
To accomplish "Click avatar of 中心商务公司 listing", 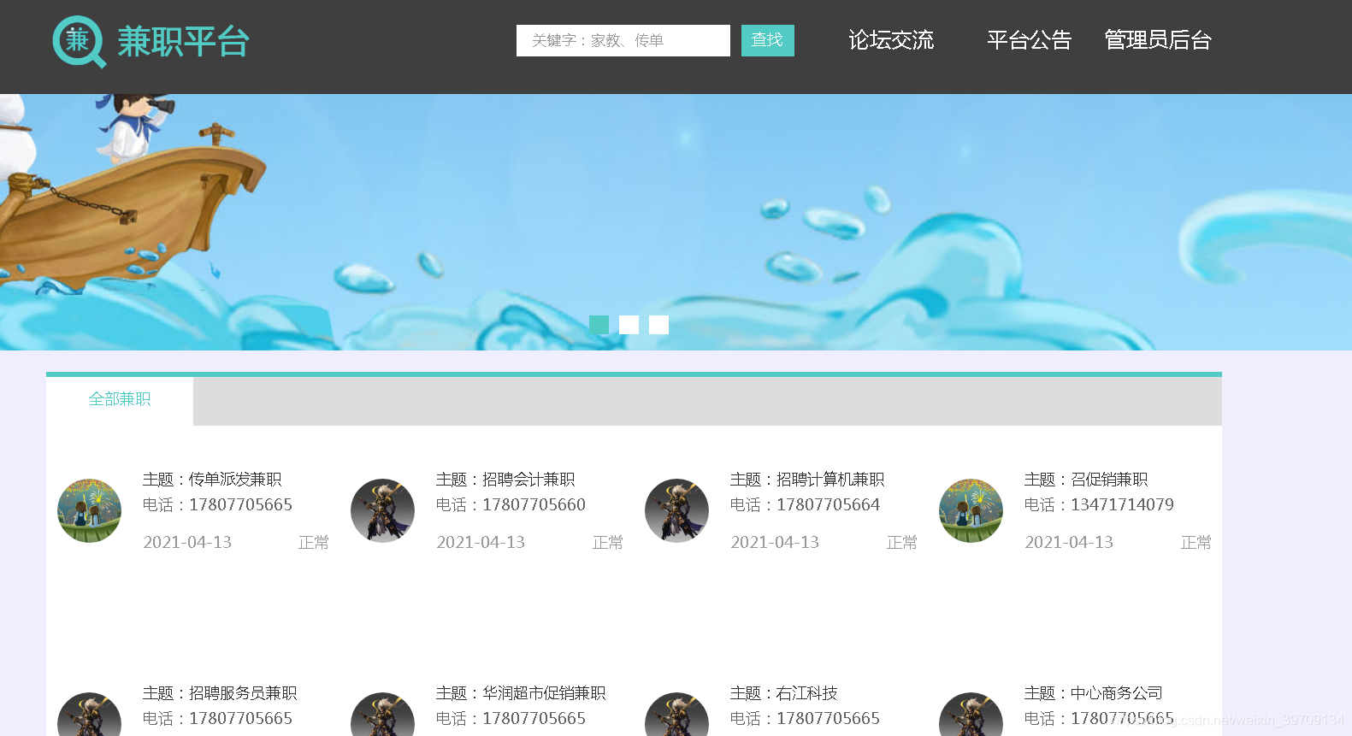I will 971,715.
